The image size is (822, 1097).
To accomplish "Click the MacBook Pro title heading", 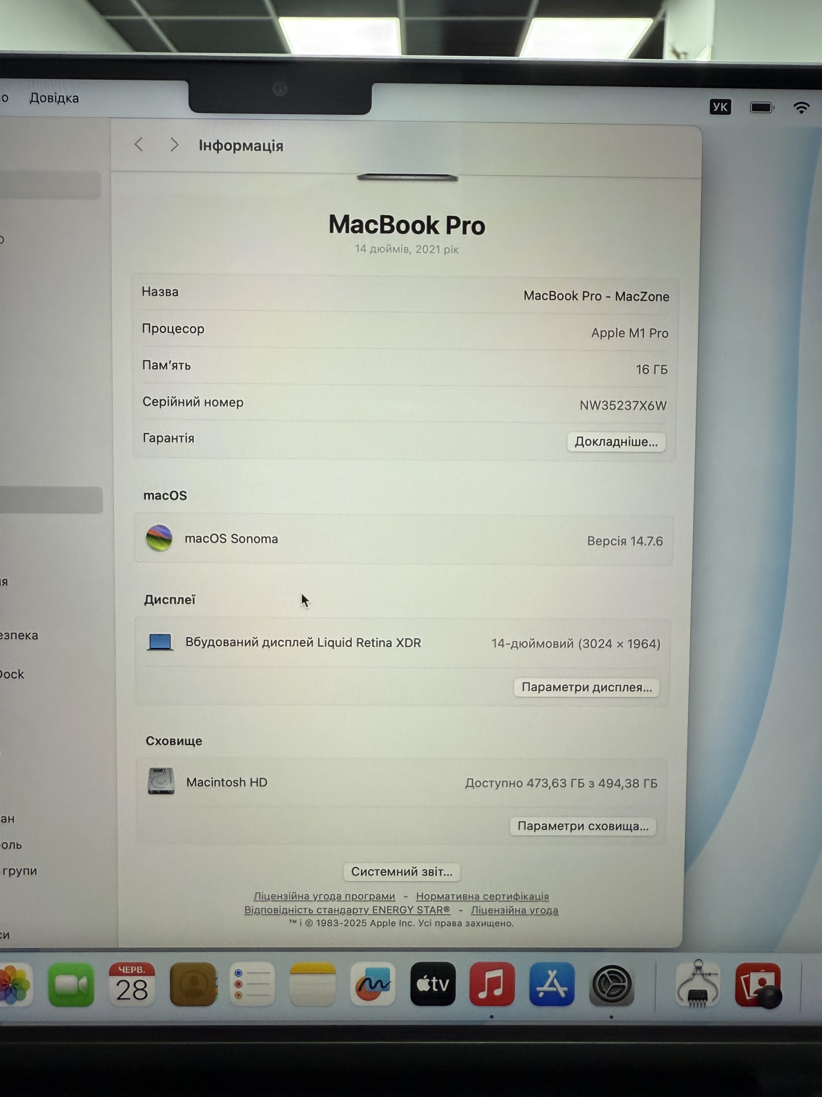I will pos(407,225).
